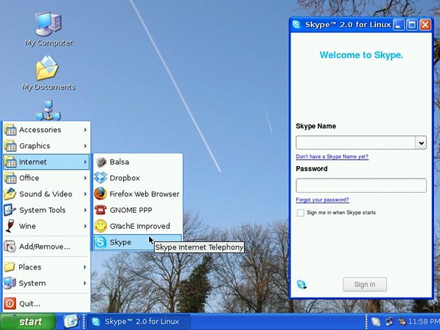Click the tray icon left of the clock
Image resolution: width=440 pixels, height=330 pixels.
click(x=402, y=321)
